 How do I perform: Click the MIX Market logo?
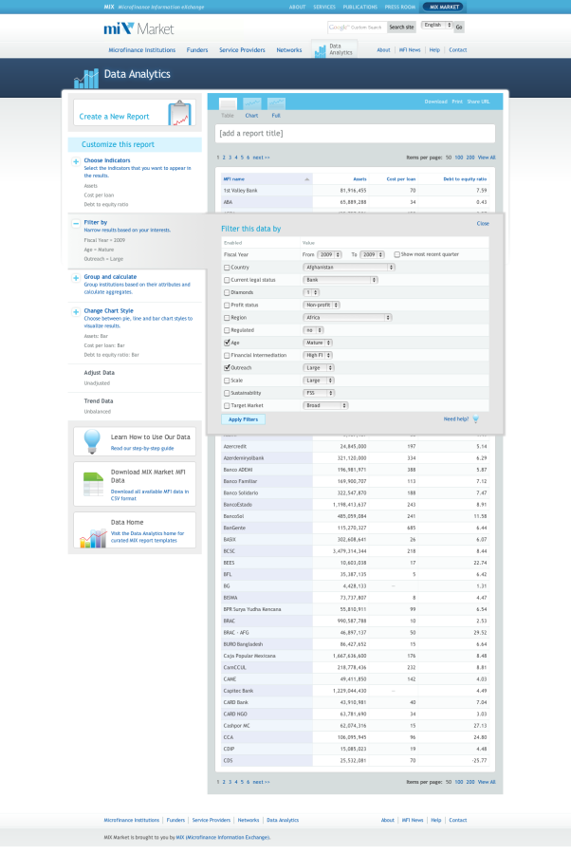[x=138, y=28]
